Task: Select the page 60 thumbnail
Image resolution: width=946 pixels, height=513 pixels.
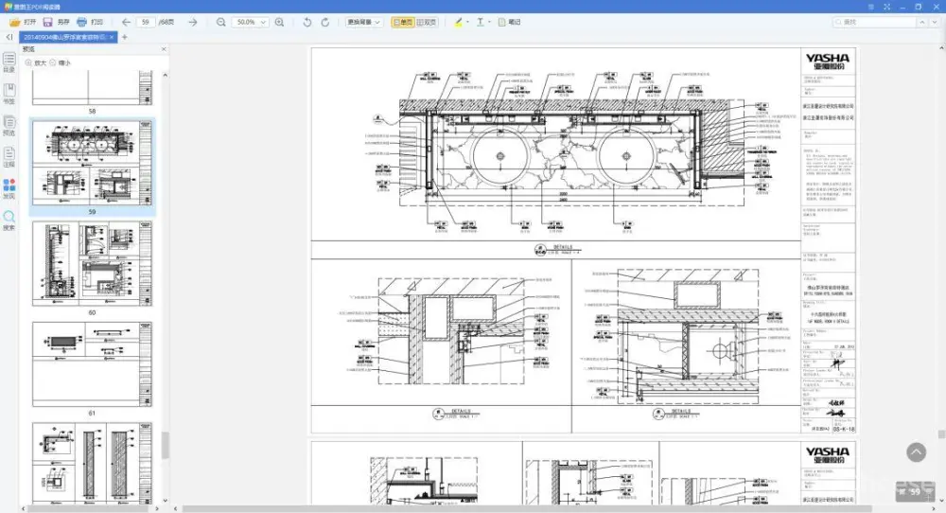Action: click(x=92, y=263)
